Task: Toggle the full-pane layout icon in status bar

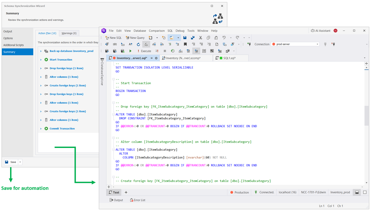Action: (x=365, y=192)
